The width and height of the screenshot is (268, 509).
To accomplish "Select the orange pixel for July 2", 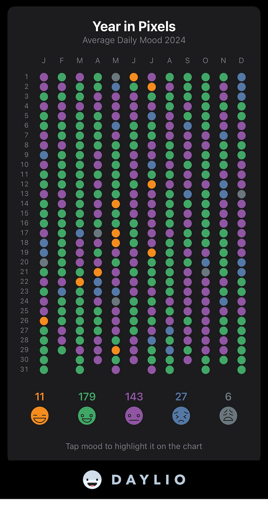I will click(x=151, y=87).
